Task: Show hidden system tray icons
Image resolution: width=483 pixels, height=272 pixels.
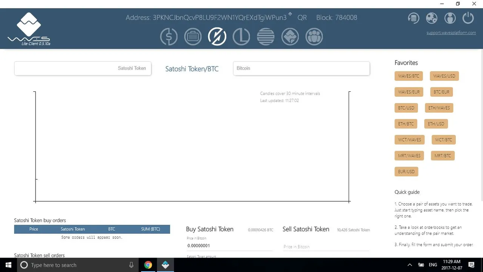Action: click(x=410, y=265)
